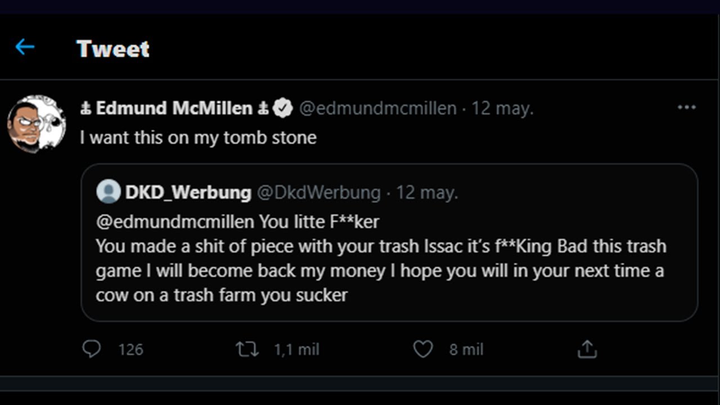Click the text "I want this on my tomb stone"
The width and height of the screenshot is (720, 405).
[x=198, y=138]
